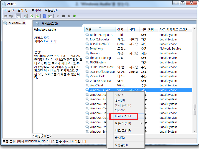Click Network Service logon cell of Telephony
This screenshot has height=149, width=199.
pyautogui.click(x=170, y=49)
